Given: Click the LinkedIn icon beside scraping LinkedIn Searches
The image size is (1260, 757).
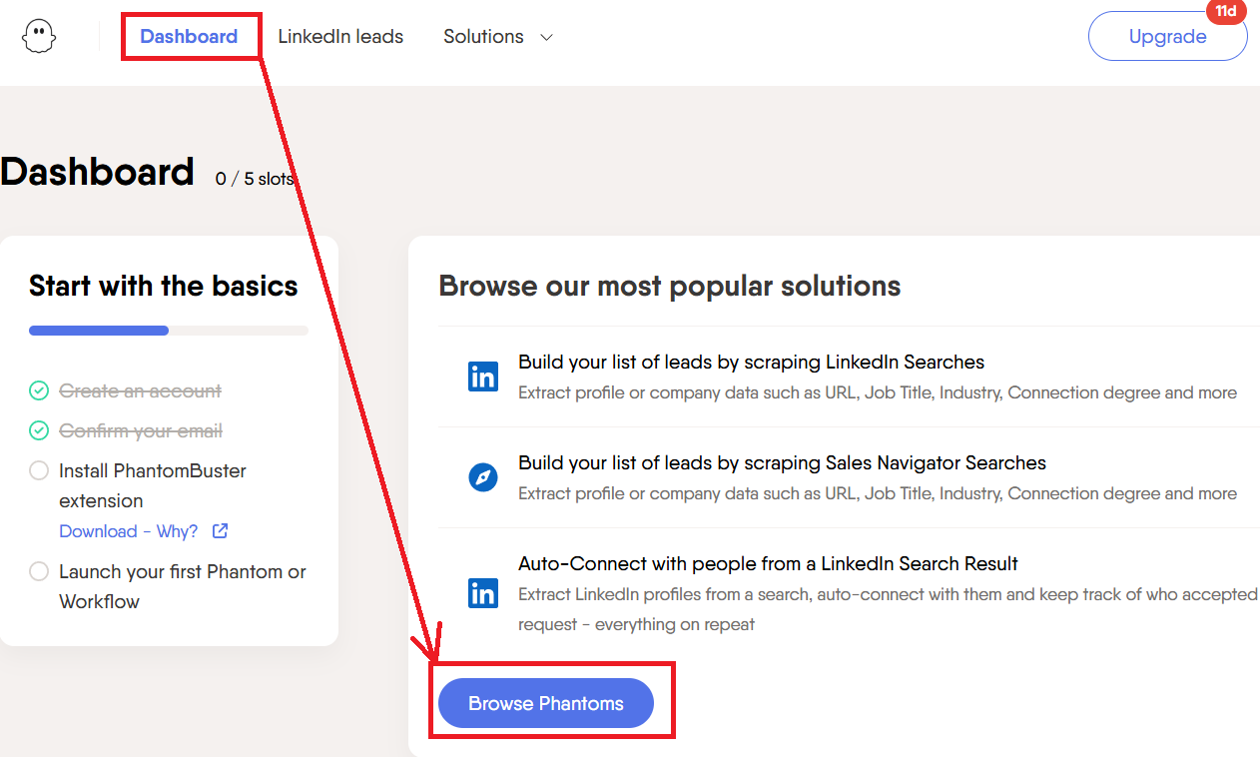Looking at the screenshot, I should click(x=483, y=377).
